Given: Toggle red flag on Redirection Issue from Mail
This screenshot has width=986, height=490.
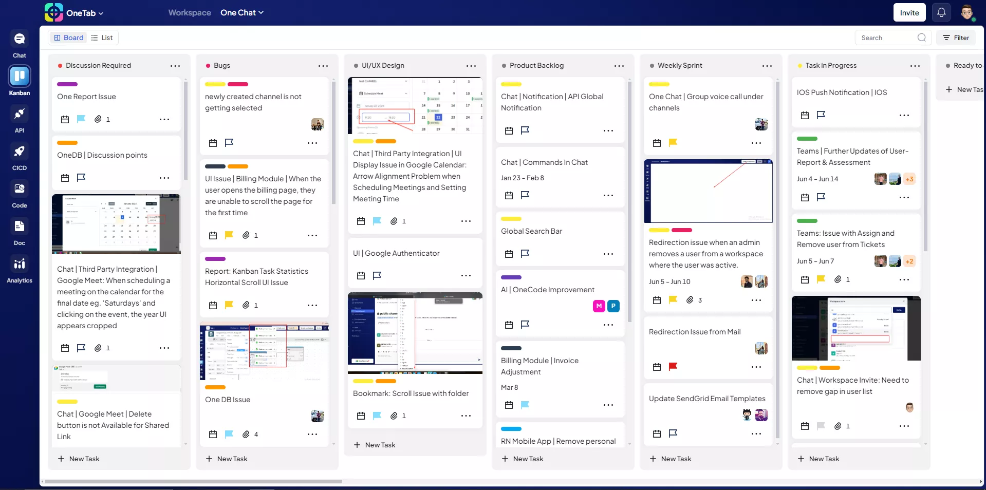Looking at the screenshot, I should [673, 367].
